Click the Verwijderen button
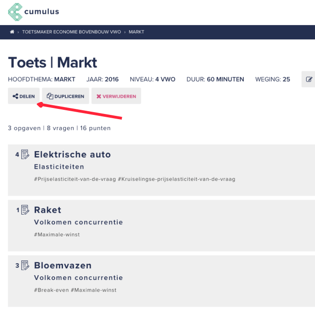The height and width of the screenshot is (310, 315). [x=116, y=96]
